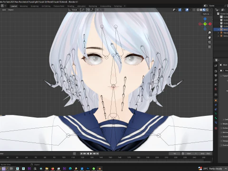The height and width of the screenshot is (171, 228).
Task: Open Firefox from the taskbar
Action: tap(53, 169)
